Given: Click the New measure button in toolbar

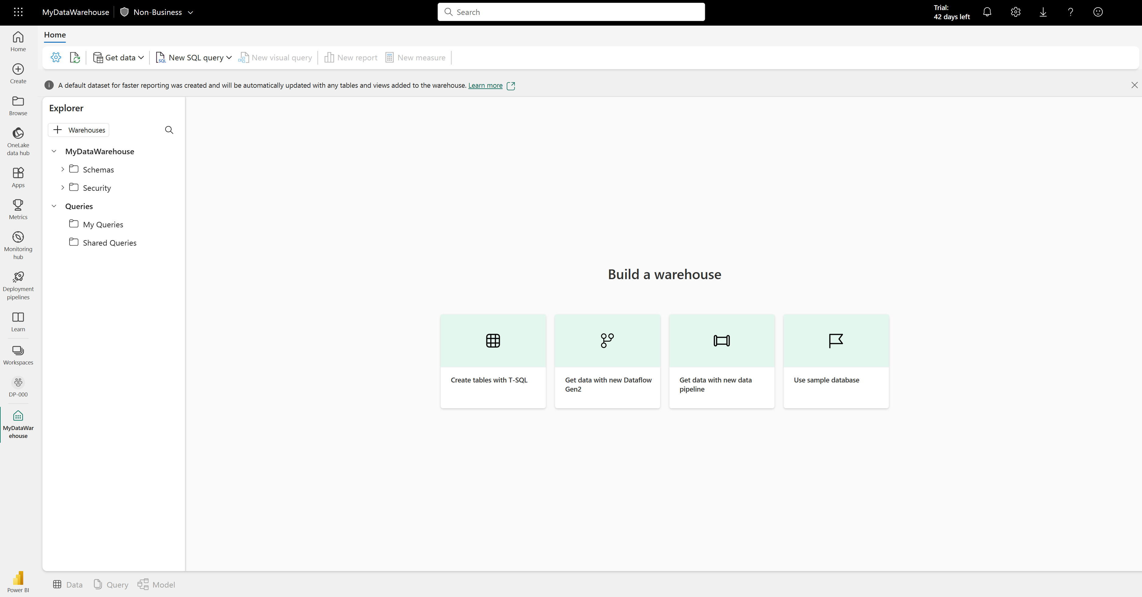Looking at the screenshot, I should (x=415, y=57).
